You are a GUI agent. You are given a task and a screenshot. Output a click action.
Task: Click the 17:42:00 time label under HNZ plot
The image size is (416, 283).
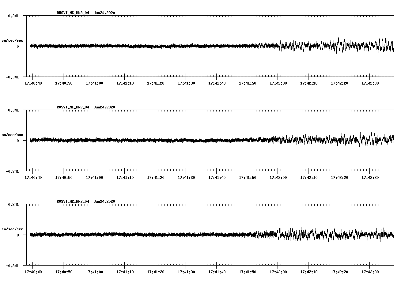coord(278,272)
